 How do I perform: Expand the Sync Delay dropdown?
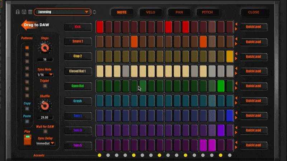point(45,143)
